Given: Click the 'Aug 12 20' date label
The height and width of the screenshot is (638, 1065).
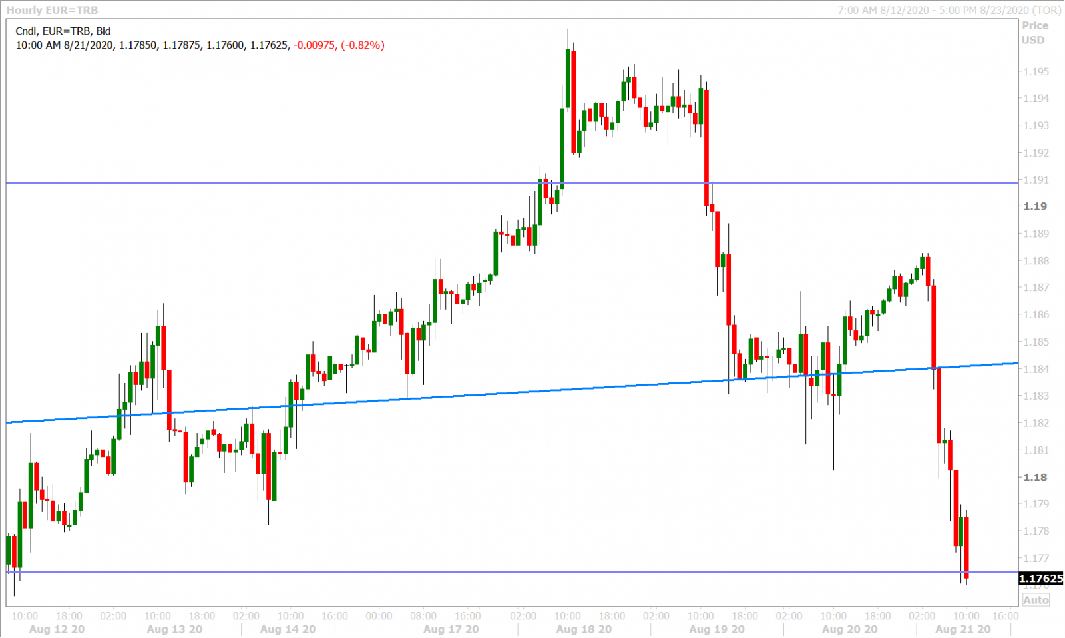Looking at the screenshot, I should 57,629.
